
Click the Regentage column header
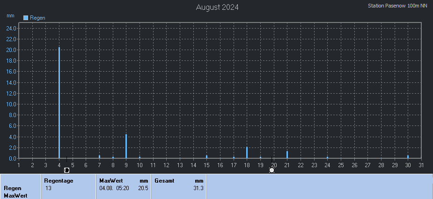[59, 181]
